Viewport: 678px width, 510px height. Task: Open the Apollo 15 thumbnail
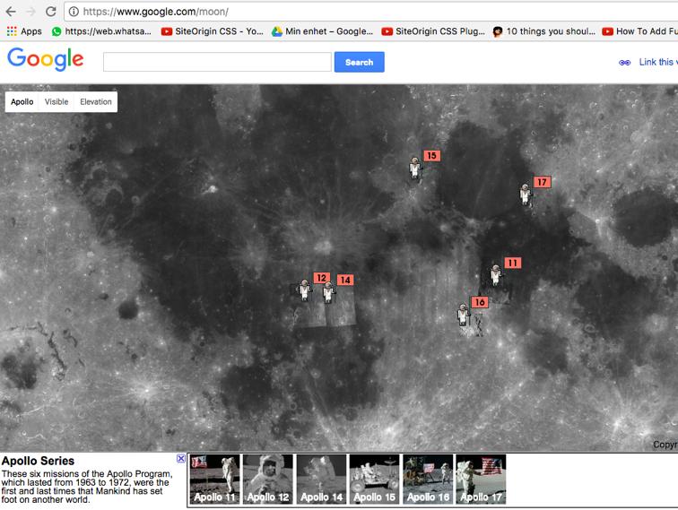click(375, 480)
